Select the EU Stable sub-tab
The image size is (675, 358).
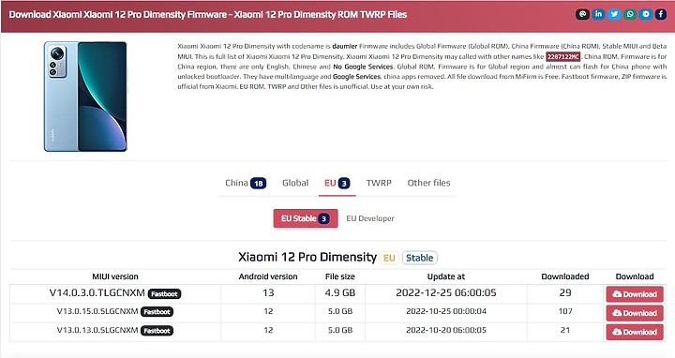coord(306,218)
